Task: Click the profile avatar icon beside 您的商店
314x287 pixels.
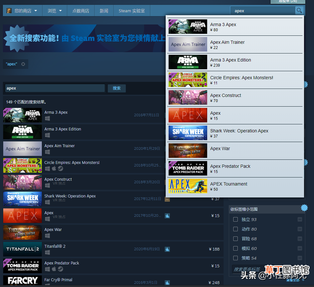Action: 9,11
